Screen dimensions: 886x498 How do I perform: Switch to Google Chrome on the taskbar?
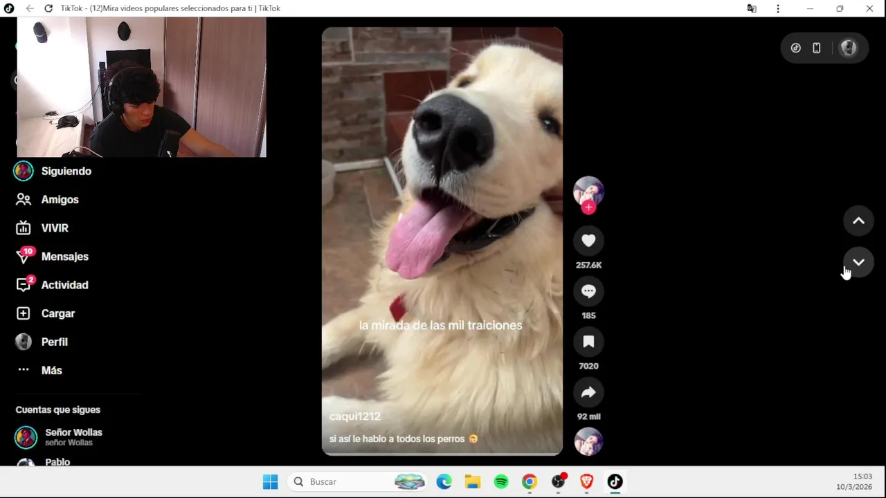pyautogui.click(x=530, y=481)
